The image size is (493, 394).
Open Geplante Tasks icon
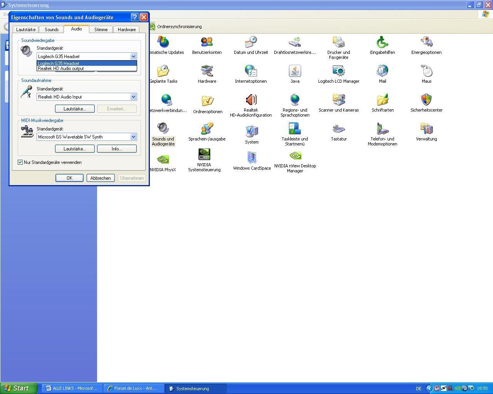click(163, 74)
